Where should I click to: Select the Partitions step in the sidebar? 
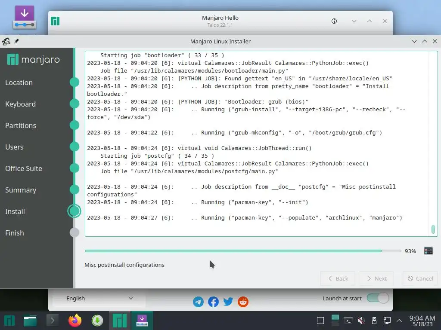pos(21,125)
